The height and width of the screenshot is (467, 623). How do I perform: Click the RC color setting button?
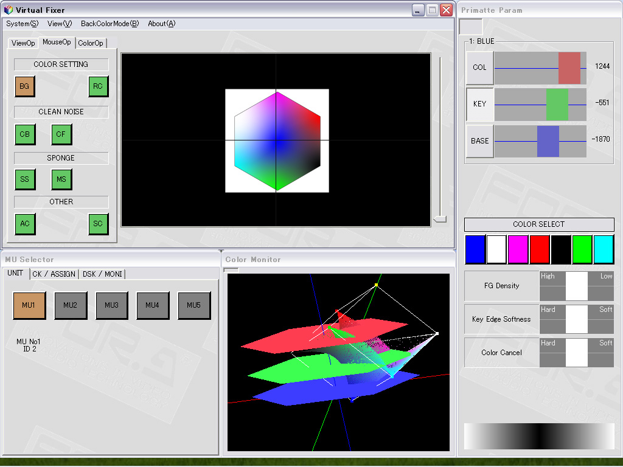97,86
